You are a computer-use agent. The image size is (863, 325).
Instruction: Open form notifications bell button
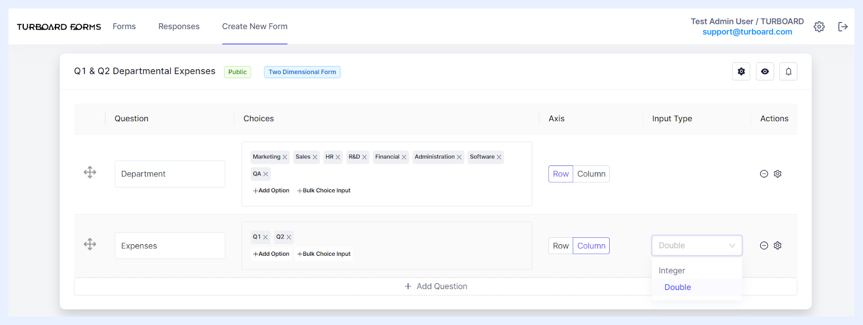[788, 71]
